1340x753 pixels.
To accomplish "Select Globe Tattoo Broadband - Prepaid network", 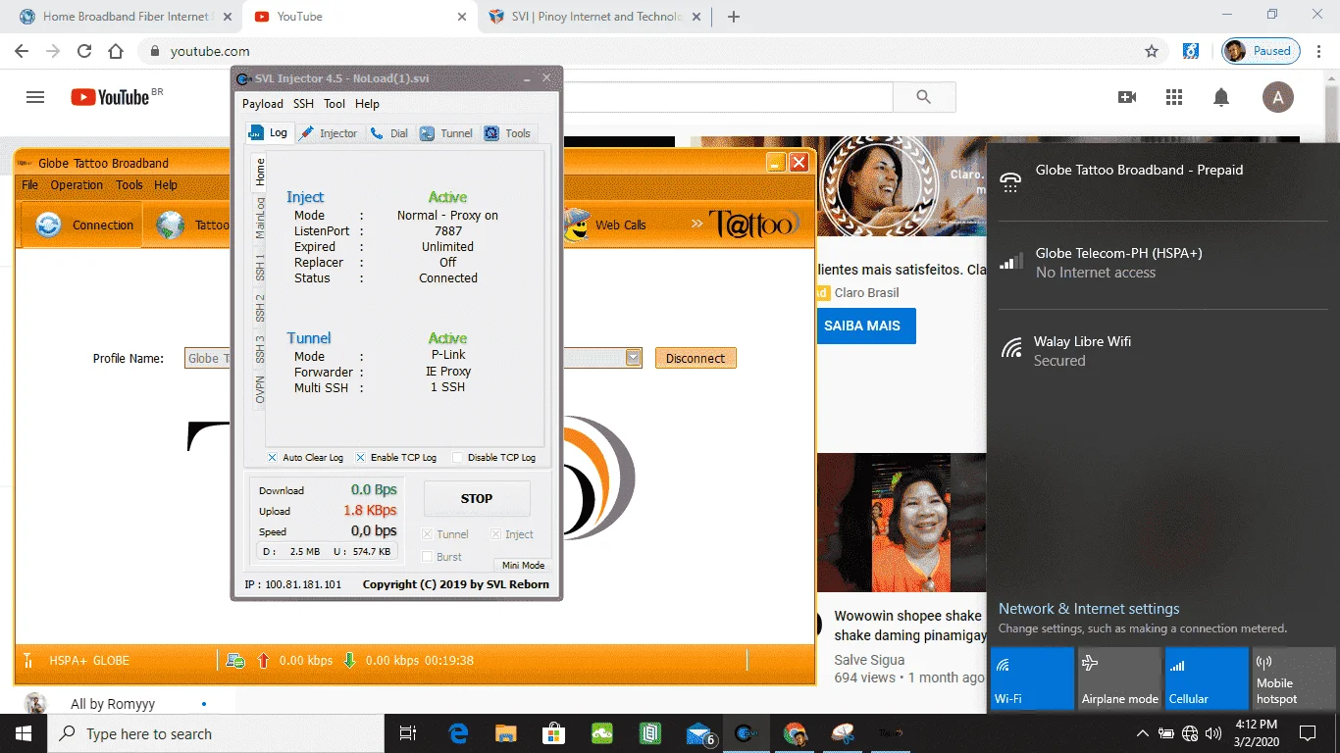I will click(x=1163, y=180).
